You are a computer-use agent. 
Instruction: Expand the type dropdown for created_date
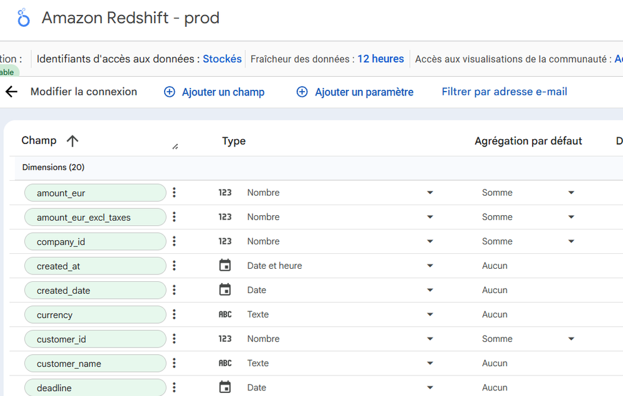coord(430,290)
